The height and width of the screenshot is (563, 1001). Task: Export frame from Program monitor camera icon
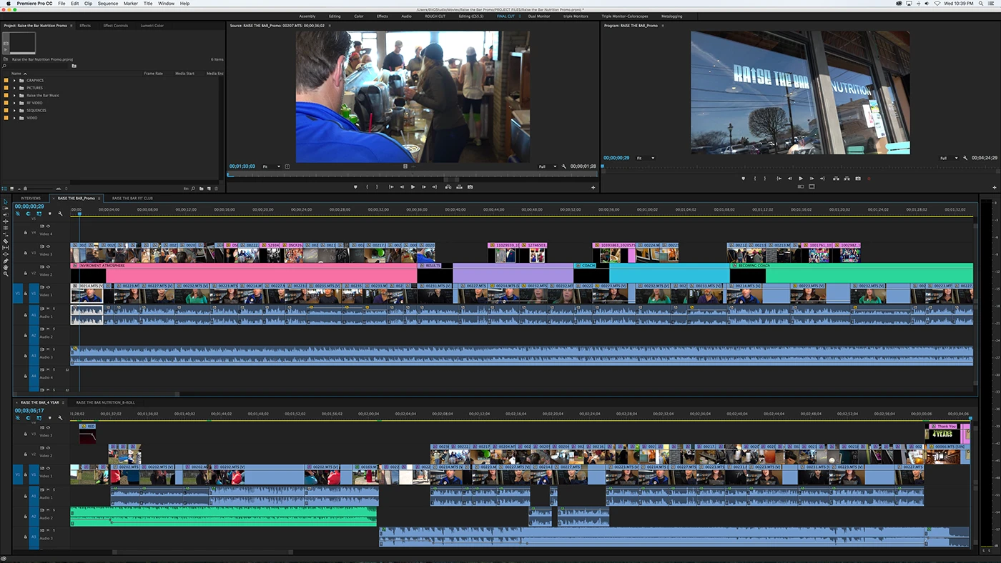pyautogui.click(x=858, y=179)
